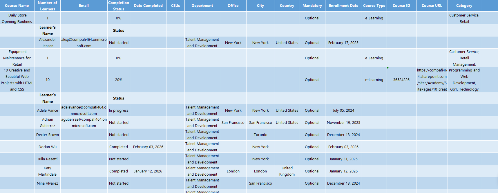The height and width of the screenshot is (193, 498).
Task: Select the 20% completion status cell
Action: 119,80
